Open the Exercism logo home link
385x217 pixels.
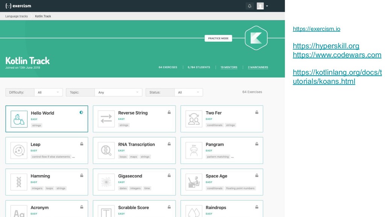click(x=18, y=6)
